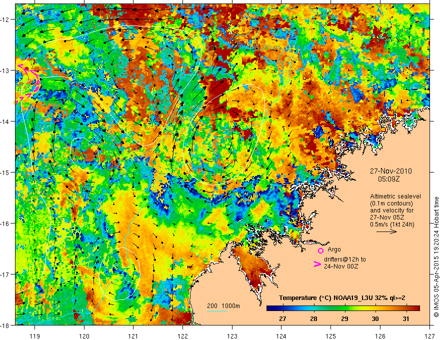
Task: Select the '27-Nov-2010' date text
Action: coord(391,171)
